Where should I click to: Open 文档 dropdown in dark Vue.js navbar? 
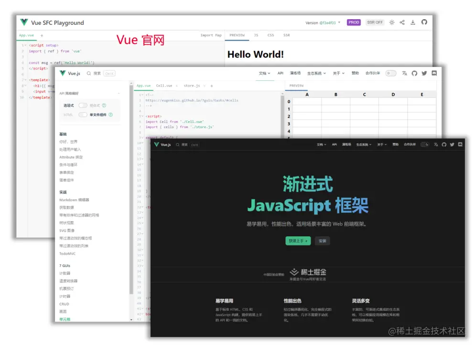[321, 145]
